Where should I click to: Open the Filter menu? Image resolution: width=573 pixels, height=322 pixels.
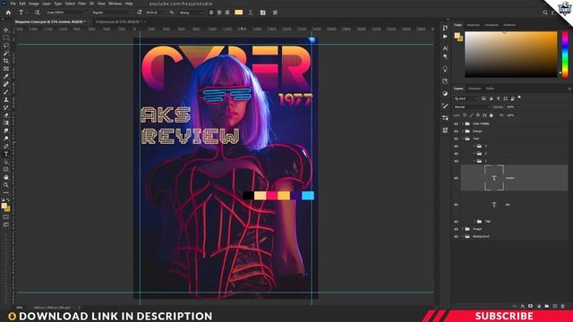[x=81, y=4]
